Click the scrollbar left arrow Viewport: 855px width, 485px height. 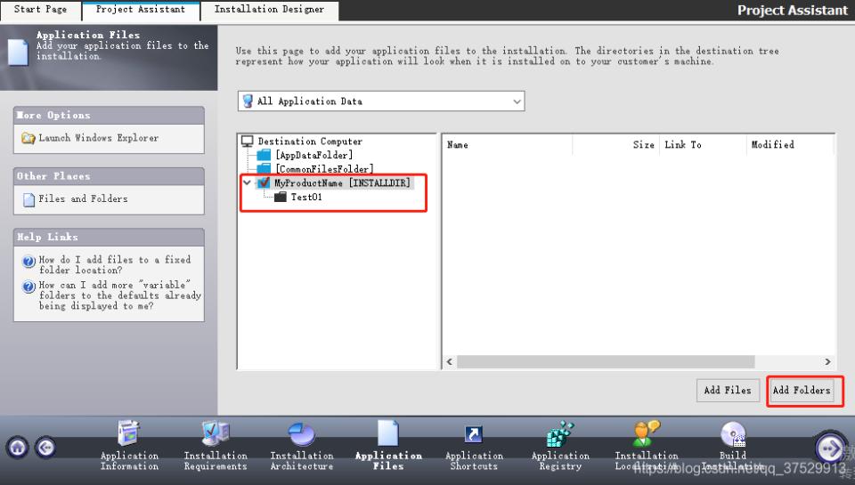tap(449, 362)
